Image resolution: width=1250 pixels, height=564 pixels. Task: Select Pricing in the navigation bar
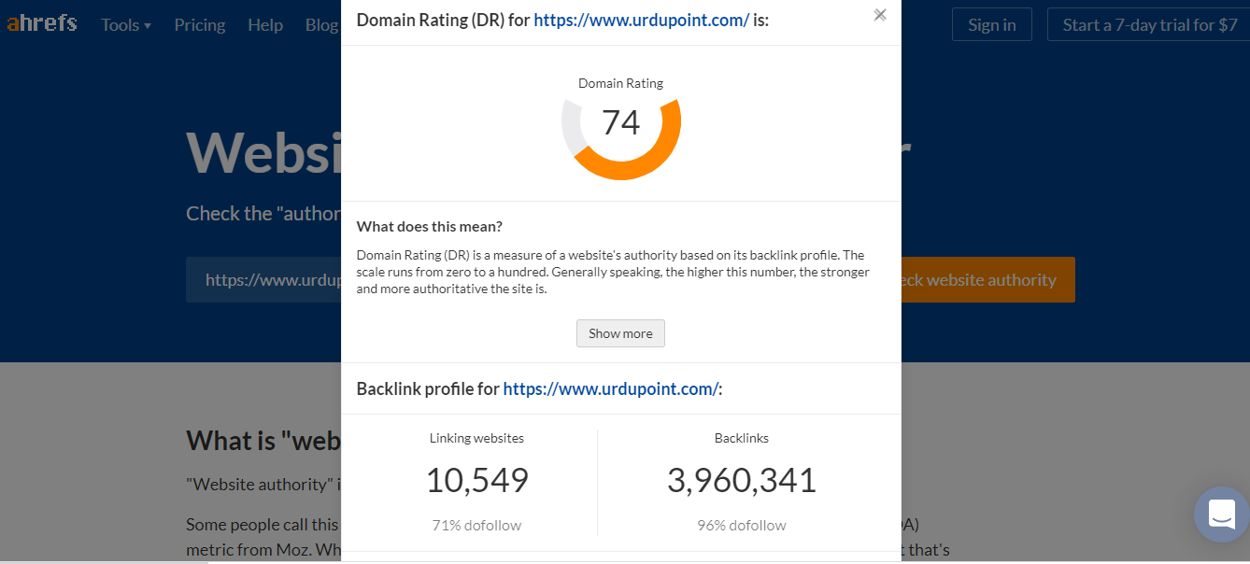tap(200, 24)
